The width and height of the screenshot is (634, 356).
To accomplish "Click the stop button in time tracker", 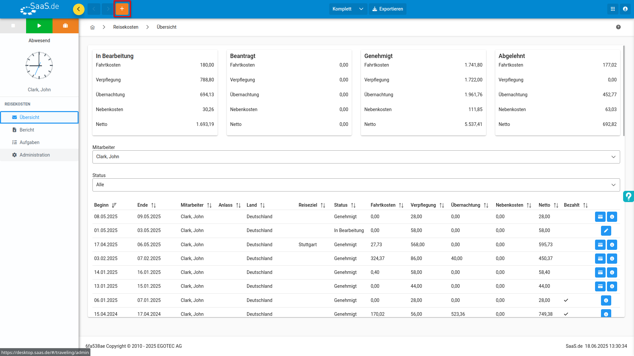I will pyautogui.click(x=13, y=26).
